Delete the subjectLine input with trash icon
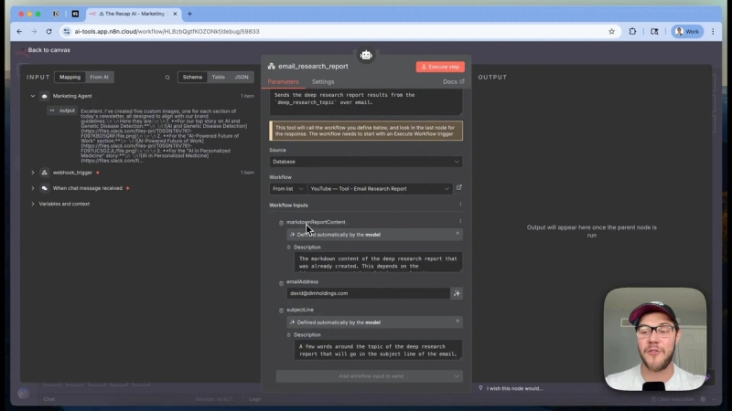 281,311
